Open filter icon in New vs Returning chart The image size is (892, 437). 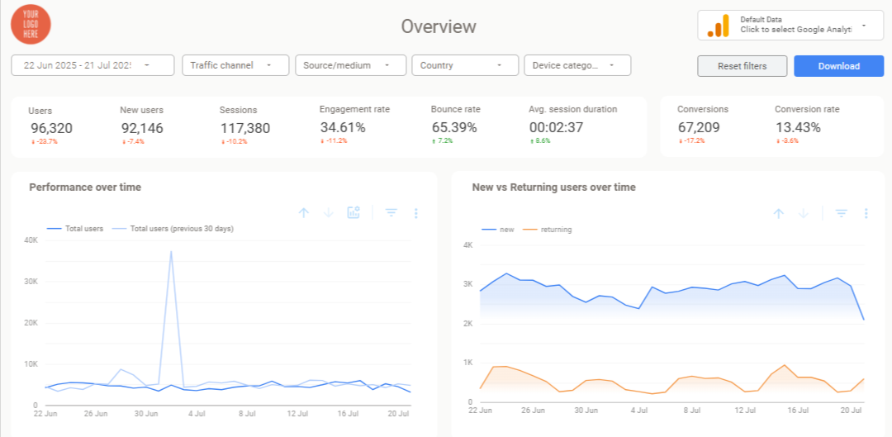click(842, 213)
